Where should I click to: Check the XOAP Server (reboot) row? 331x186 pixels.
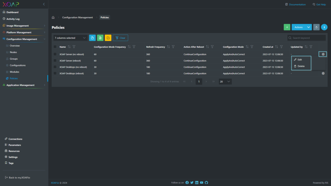[55, 60]
